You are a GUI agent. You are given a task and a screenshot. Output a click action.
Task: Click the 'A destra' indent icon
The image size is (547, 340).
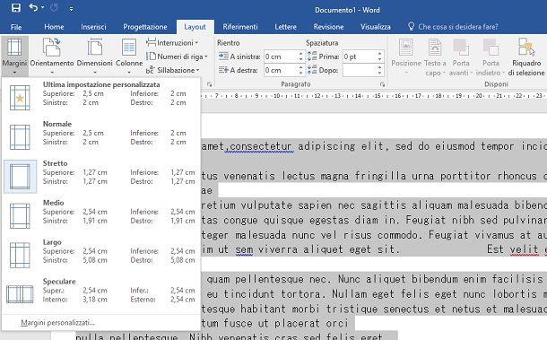[x=223, y=70]
